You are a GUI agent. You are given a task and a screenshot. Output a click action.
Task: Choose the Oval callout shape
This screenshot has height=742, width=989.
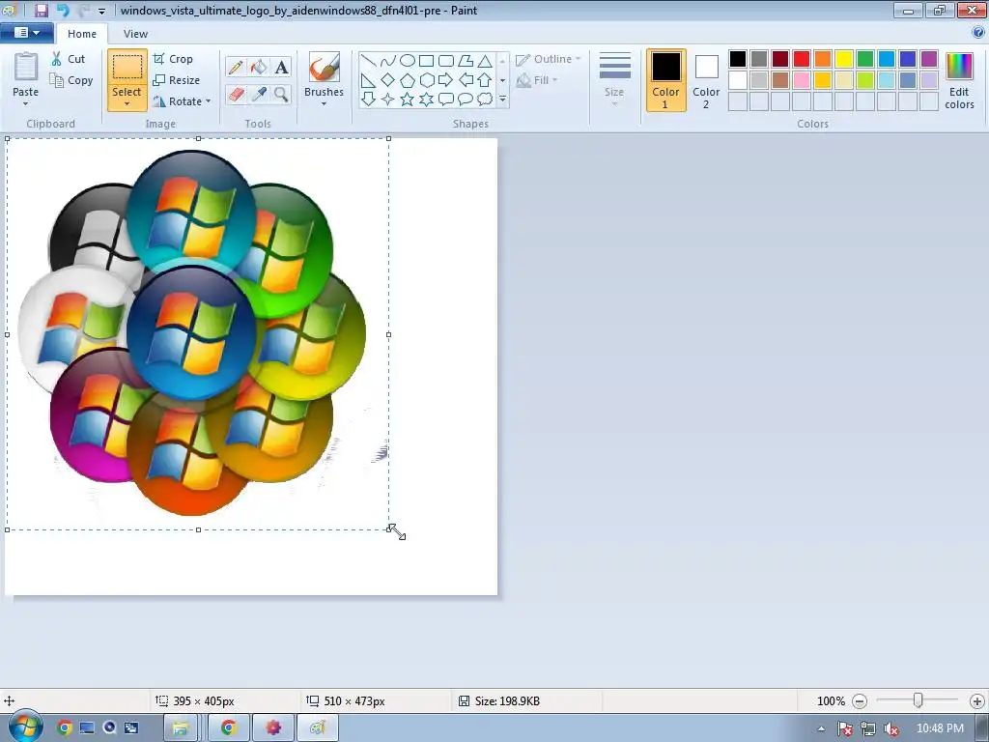coord(466,100)
